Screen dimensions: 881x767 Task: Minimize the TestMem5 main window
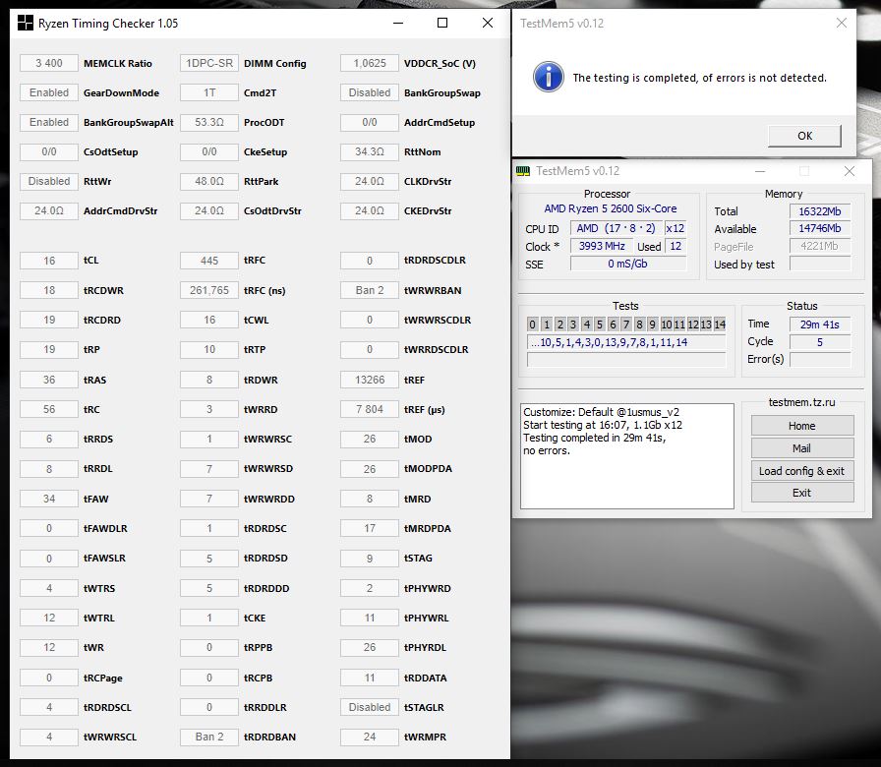coord(760,171)
